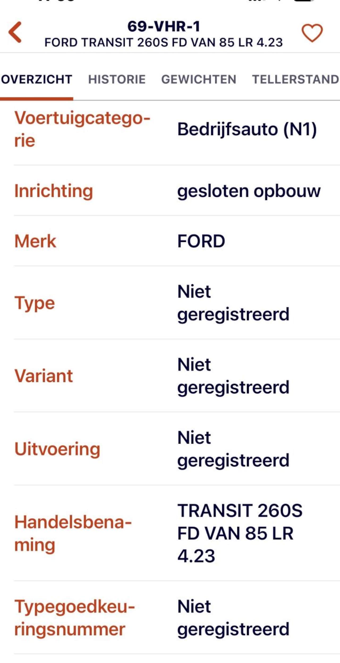The image size is (340, 663).
Task: Tap the Voertuigcategorie label
Action: (x=82, y=129)
